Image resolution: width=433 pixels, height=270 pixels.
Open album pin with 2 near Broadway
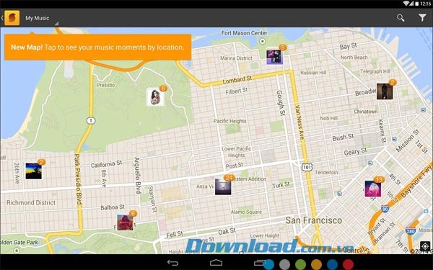tap(385, 91)
